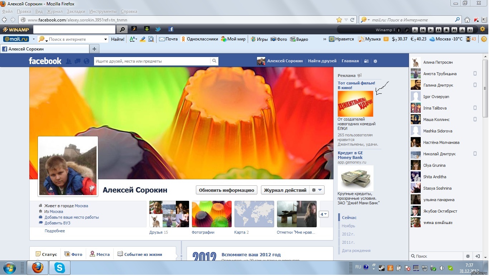
Task: Open the Друзья thumbnail collage
Action: click(169, 214)
